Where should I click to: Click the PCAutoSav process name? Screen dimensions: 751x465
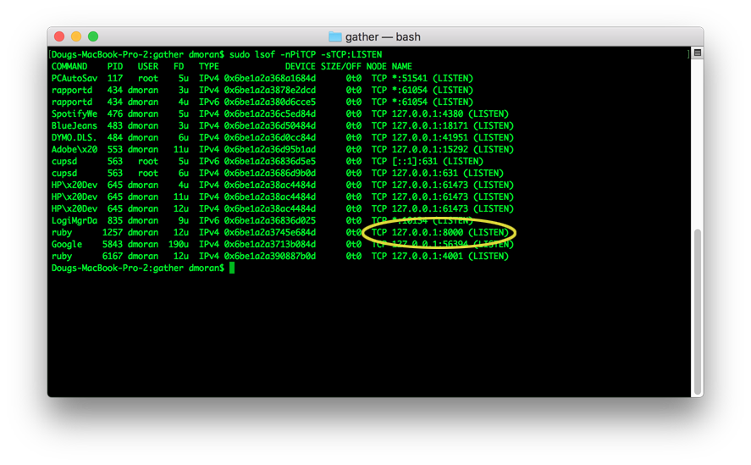75,78
